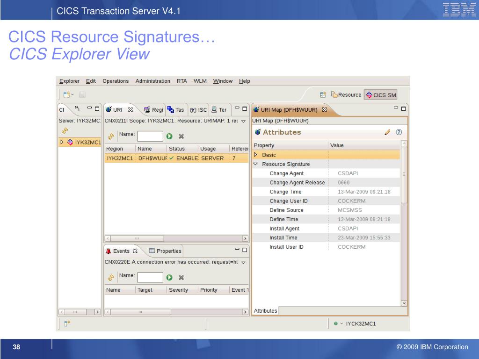Switch to the Resource perspective
Image resolution: width=479 pixels, height=359 pixels.
(x=346, y=94)
